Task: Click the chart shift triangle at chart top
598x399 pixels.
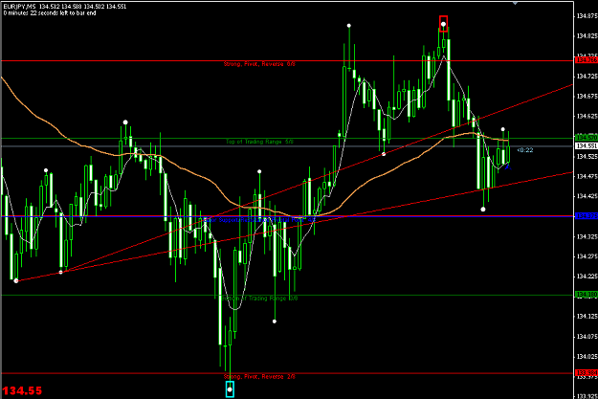Action: point(515,3)
